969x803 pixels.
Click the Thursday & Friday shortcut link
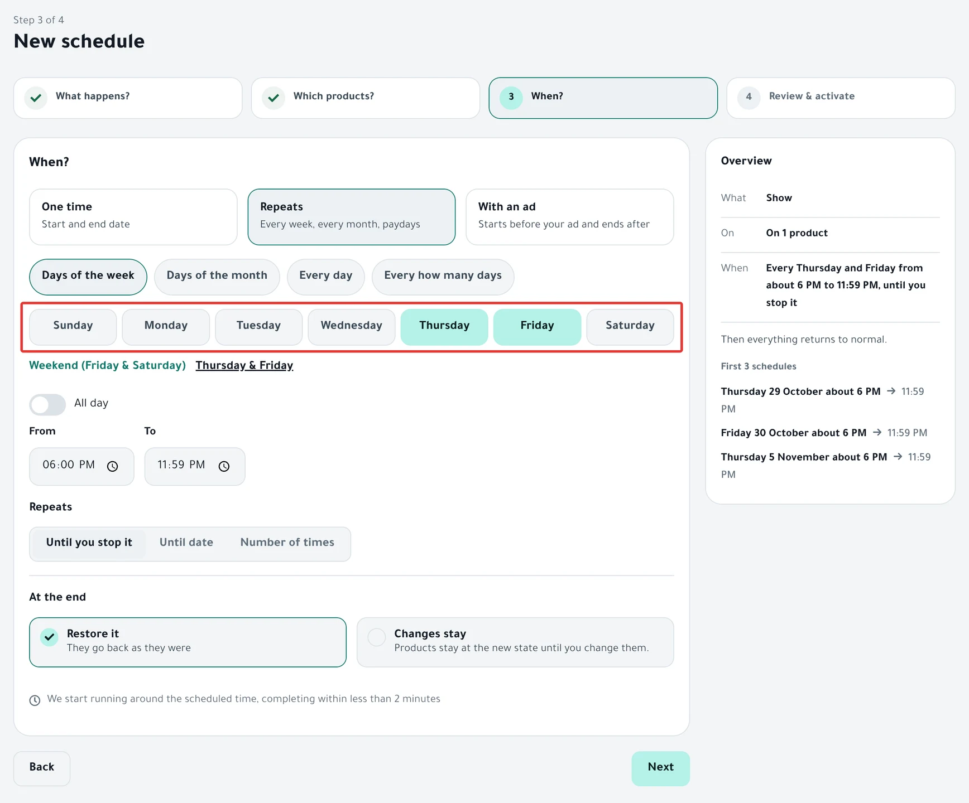(244, 366)
